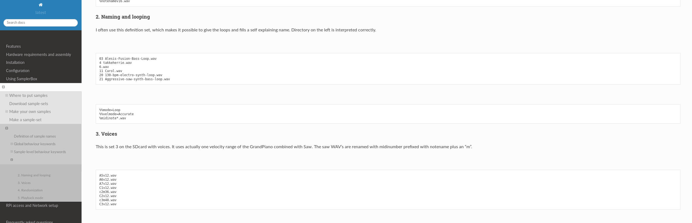Select Make a sample-set in sidebar
Screen dimensions: 692x223
pyautogui.click(x=25, y=120)
